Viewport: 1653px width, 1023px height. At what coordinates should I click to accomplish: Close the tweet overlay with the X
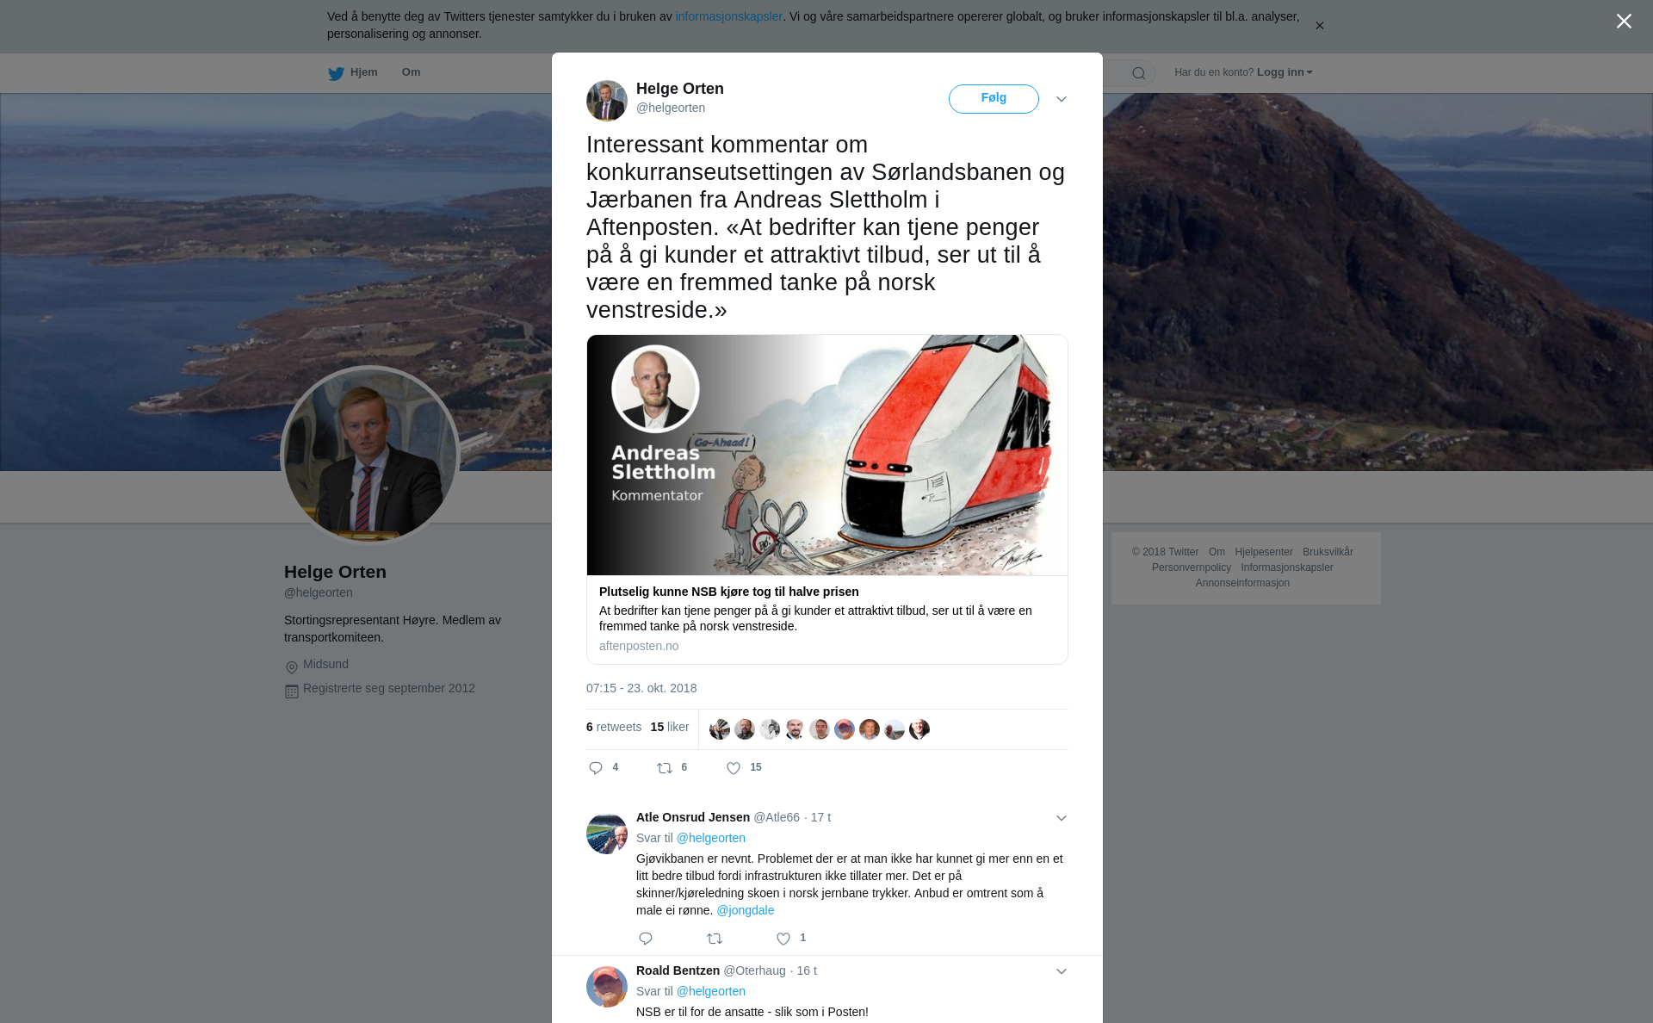coord(1624,22)
